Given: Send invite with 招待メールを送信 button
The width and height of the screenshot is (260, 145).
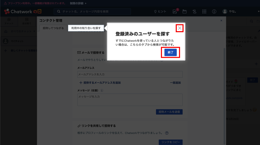Looking at the screenshot, I should click(x=169, y=112).
